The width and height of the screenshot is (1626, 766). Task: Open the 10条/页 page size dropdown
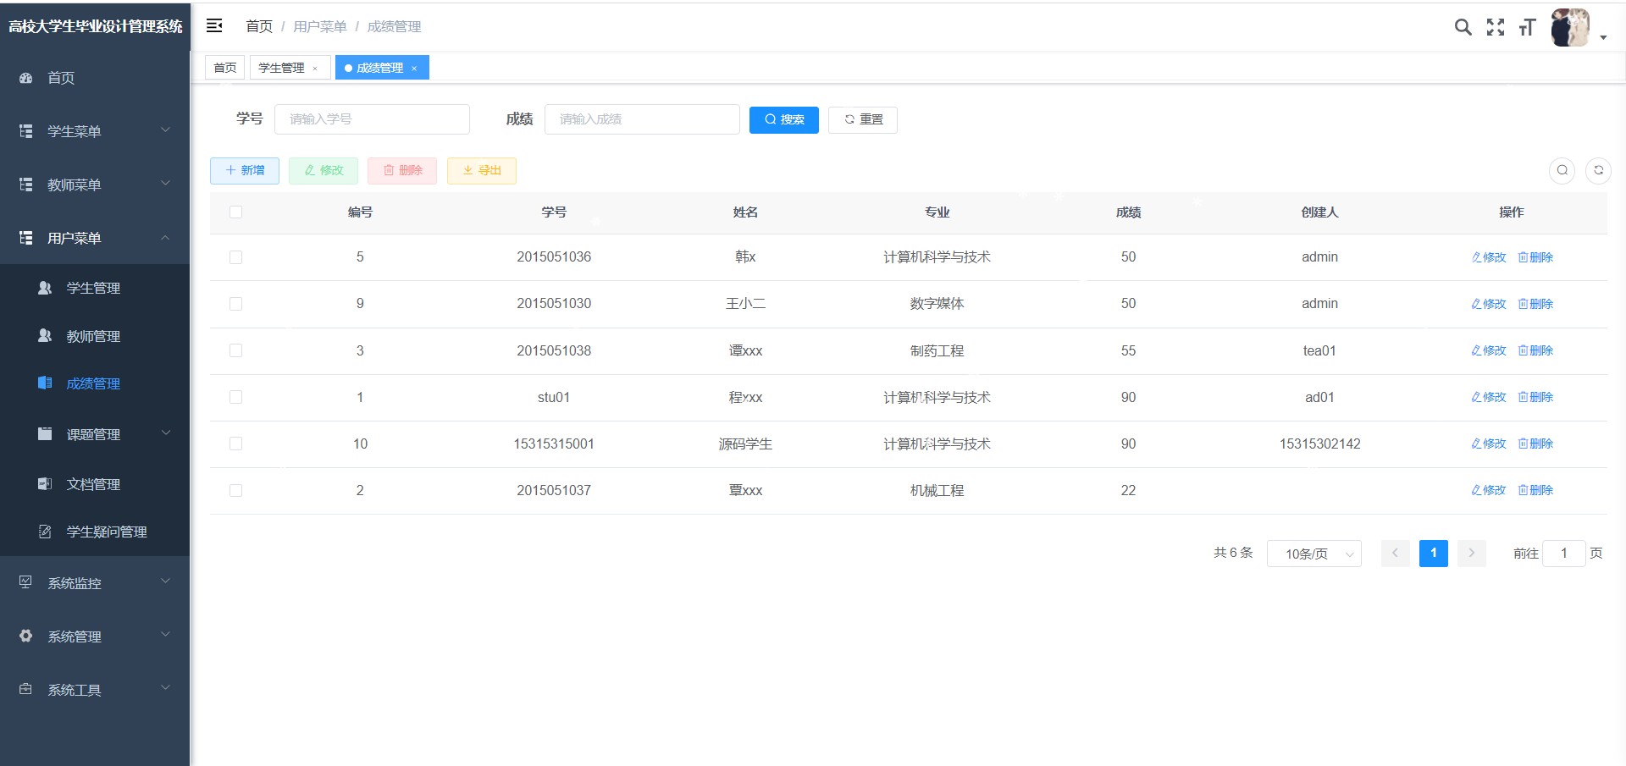tap(1314, 554)
